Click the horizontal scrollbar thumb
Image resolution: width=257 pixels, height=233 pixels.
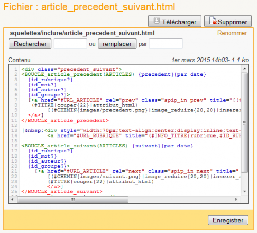tap(72, 199)
